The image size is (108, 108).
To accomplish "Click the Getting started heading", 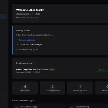I will coord(23,31).
